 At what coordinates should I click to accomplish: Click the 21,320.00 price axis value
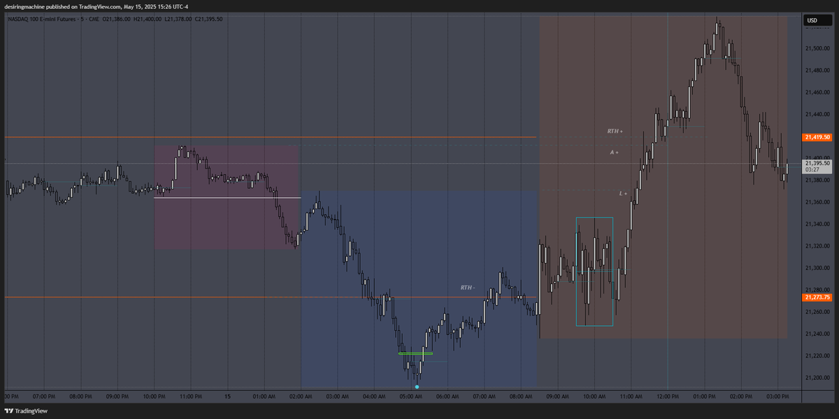tap(817, 246)
